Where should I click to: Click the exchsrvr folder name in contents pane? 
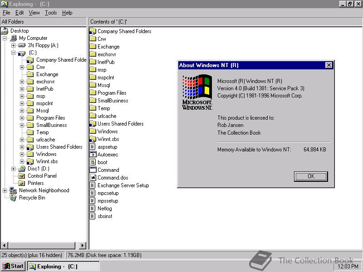click(x=107, y=54)
